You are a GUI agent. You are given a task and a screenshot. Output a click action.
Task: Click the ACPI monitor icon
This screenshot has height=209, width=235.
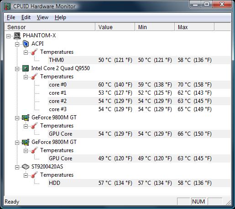[x=26, y=44]
